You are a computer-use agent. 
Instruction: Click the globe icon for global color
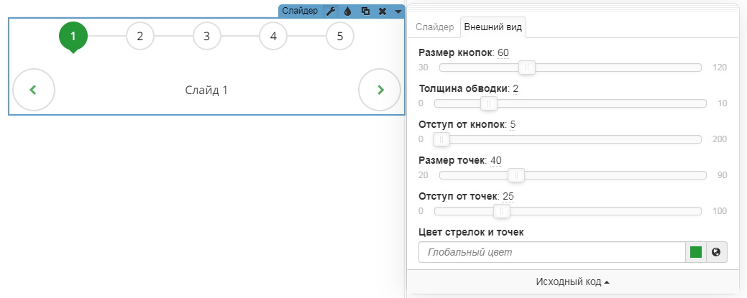[716, 252]
